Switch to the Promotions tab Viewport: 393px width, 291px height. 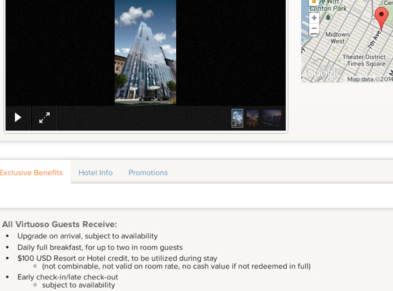click(x=148, y=173)
